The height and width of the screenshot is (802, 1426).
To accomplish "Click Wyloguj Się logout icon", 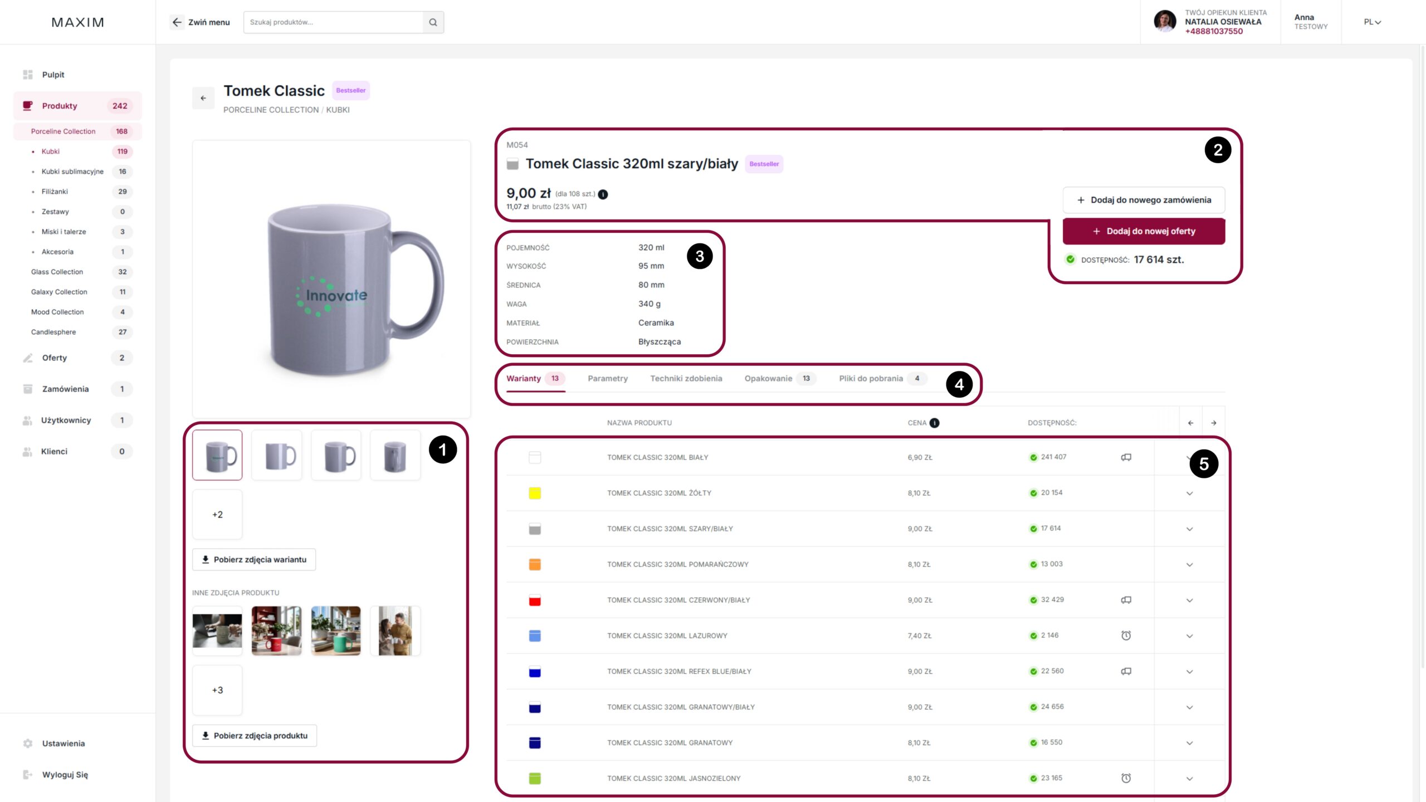I will click(28, 775).
